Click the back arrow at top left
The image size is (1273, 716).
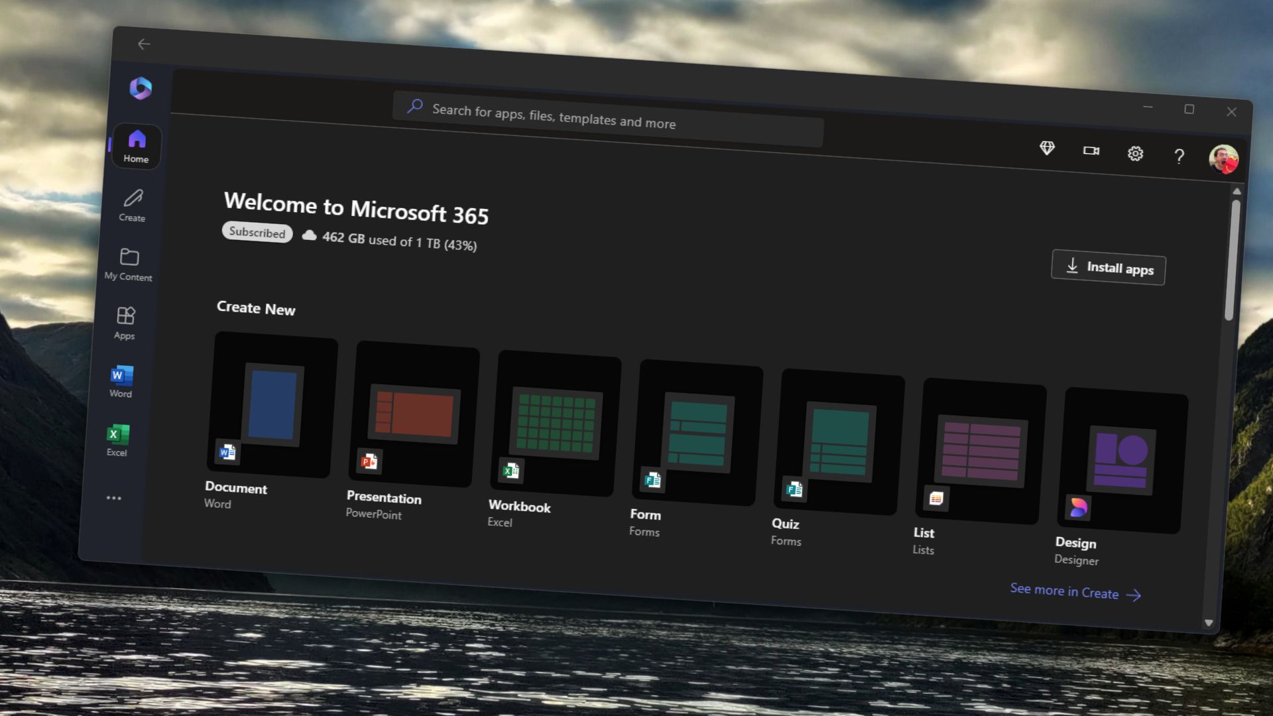(x=144, y=44)
